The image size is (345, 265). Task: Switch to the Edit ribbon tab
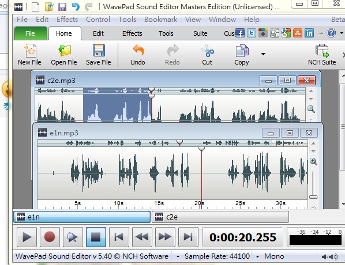point(98,33)
